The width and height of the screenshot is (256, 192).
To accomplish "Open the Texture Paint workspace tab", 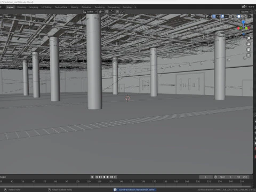I will click(61, 7).
